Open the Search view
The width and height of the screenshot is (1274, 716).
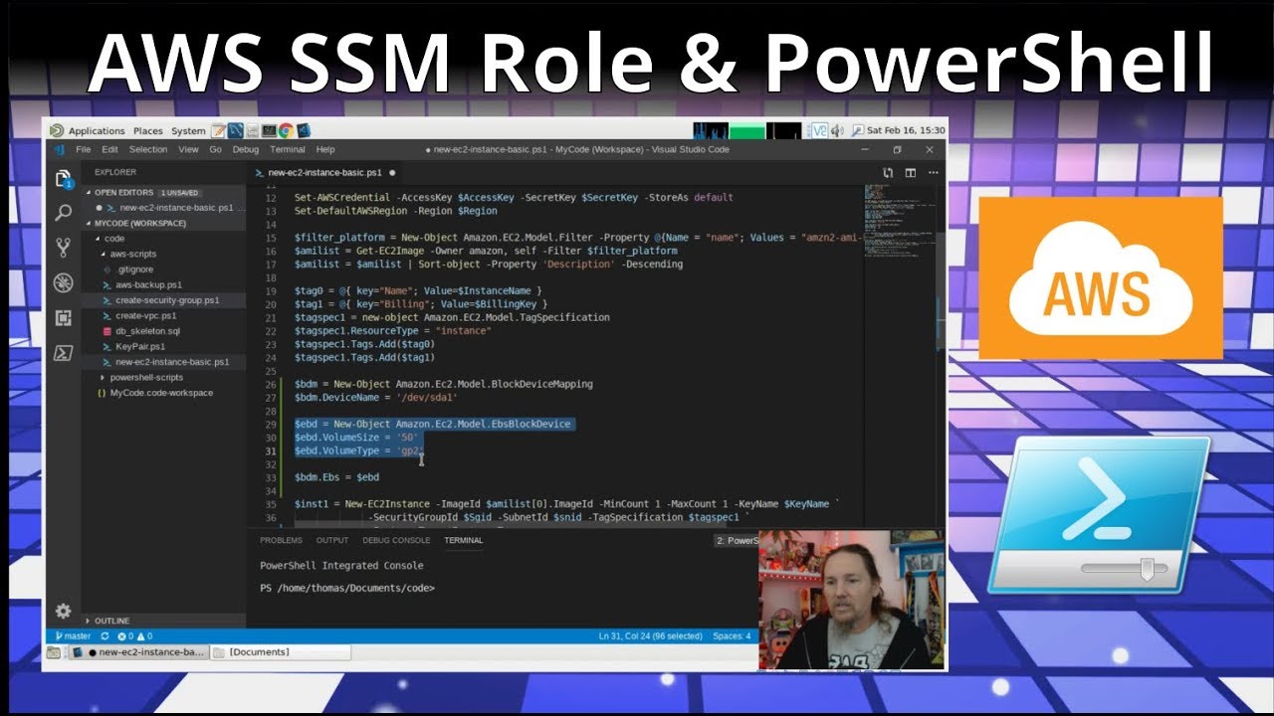63,213
